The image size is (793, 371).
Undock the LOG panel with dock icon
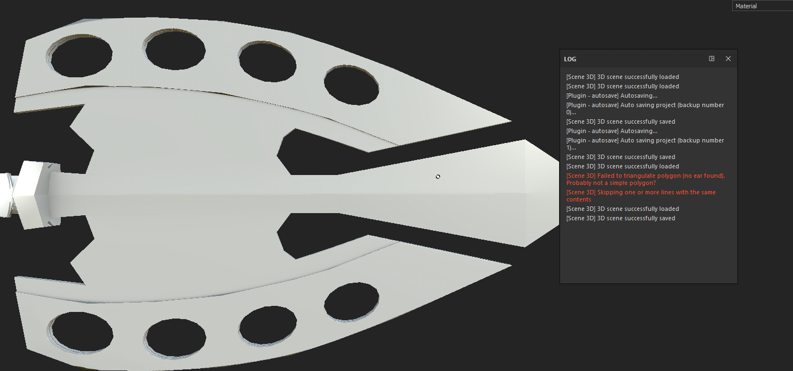click(x=712, y=59)
